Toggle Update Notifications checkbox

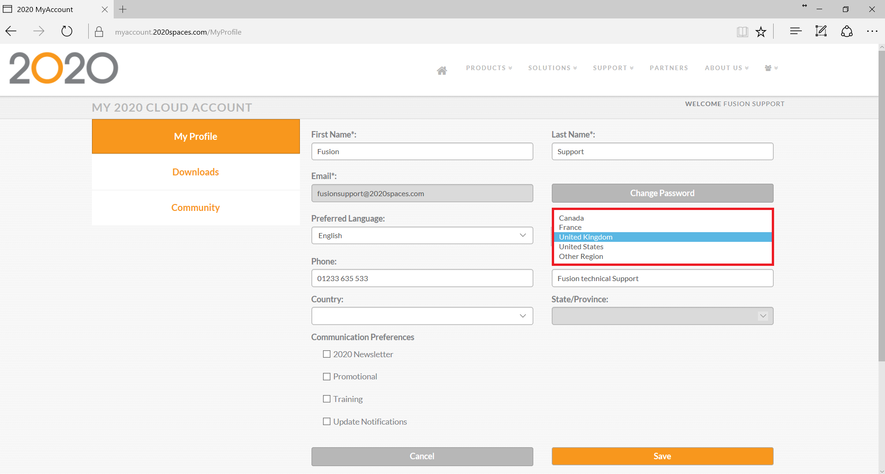327,421
